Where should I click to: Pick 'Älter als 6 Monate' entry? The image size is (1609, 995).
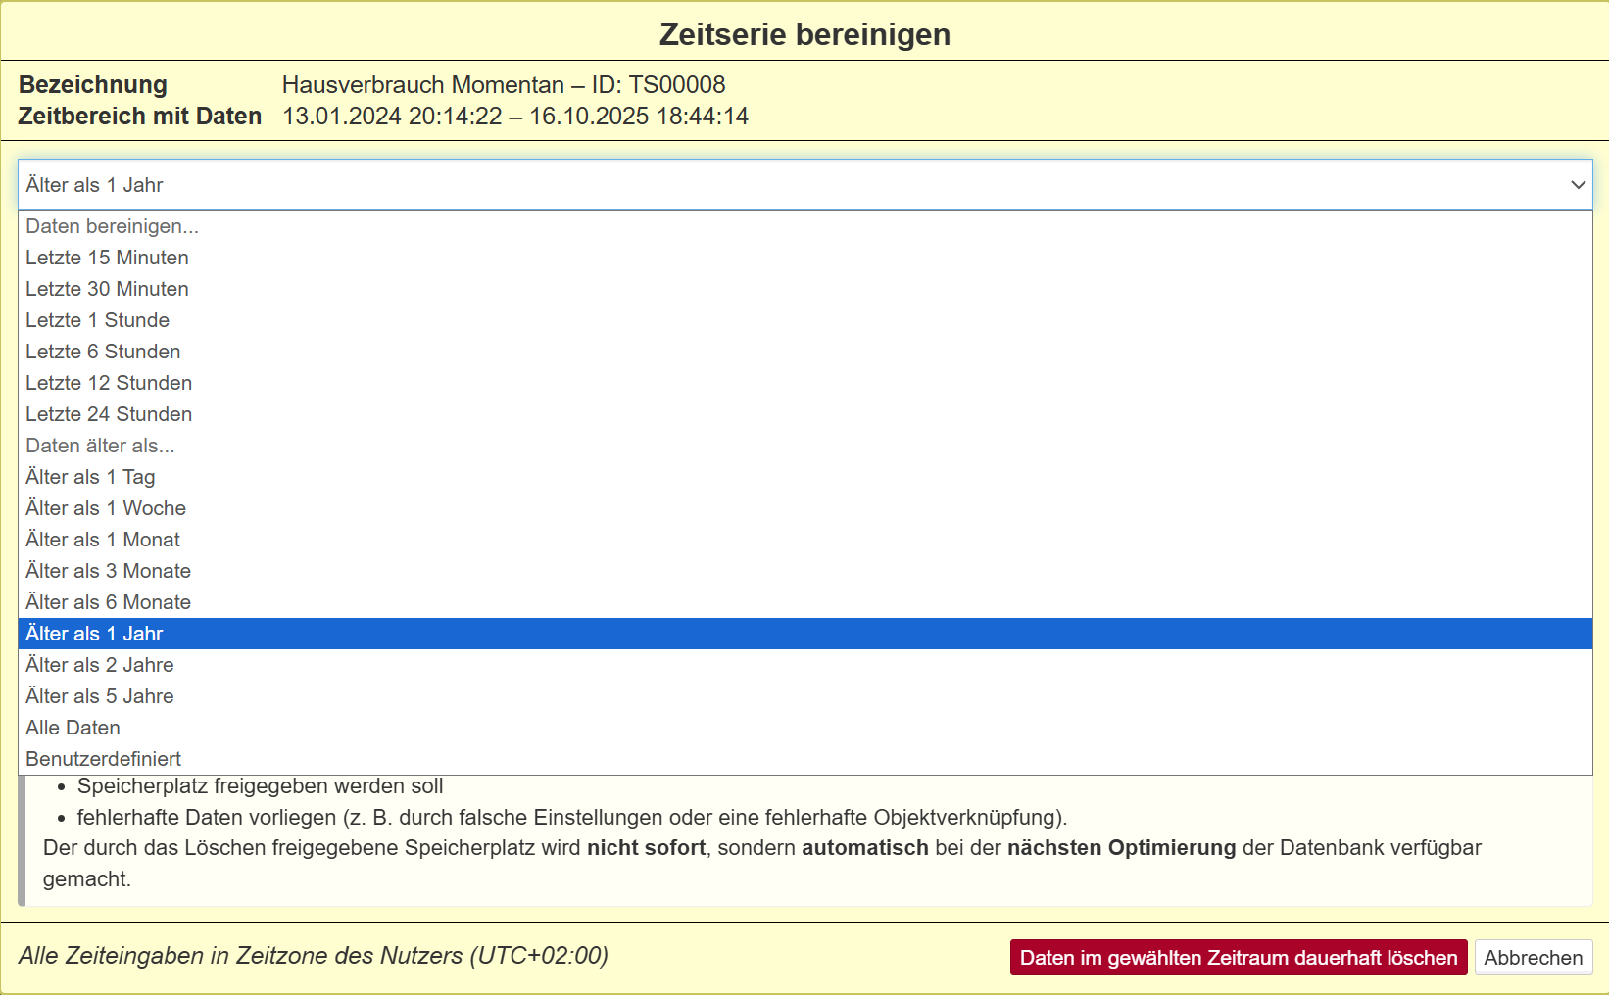pos(108,602)
